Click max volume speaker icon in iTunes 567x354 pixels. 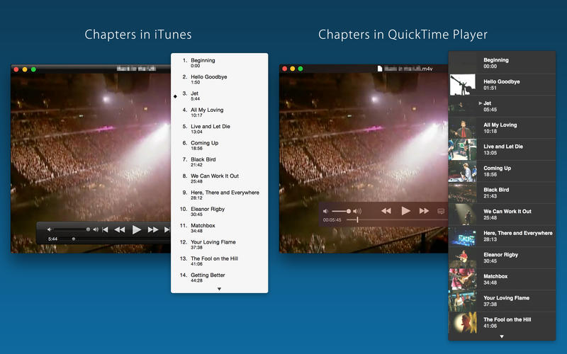pos(96,229)
